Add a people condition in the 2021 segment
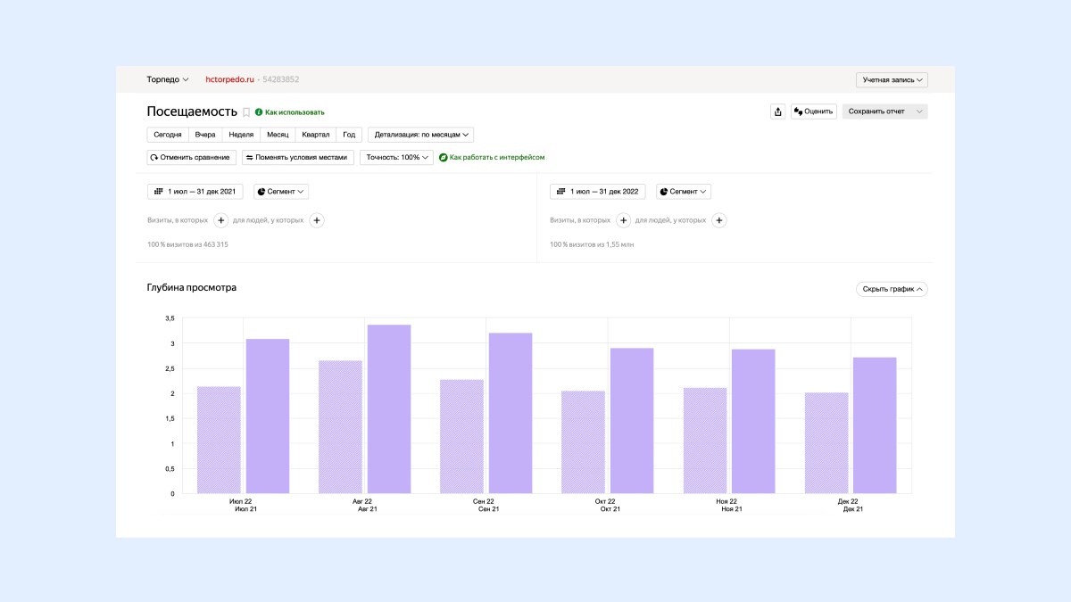 317,220
